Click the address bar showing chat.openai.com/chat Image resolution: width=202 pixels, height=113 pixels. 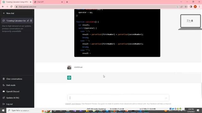pyautogui.click(x=95, y=7)
